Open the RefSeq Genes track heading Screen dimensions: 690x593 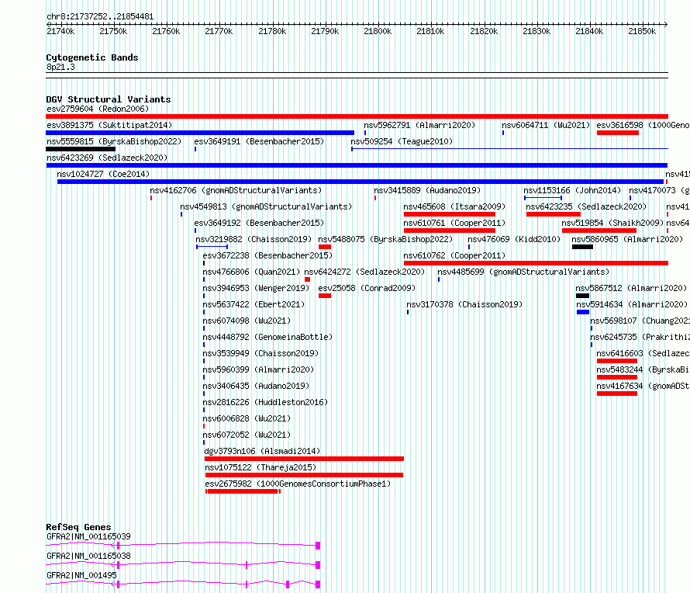point(78,527)
